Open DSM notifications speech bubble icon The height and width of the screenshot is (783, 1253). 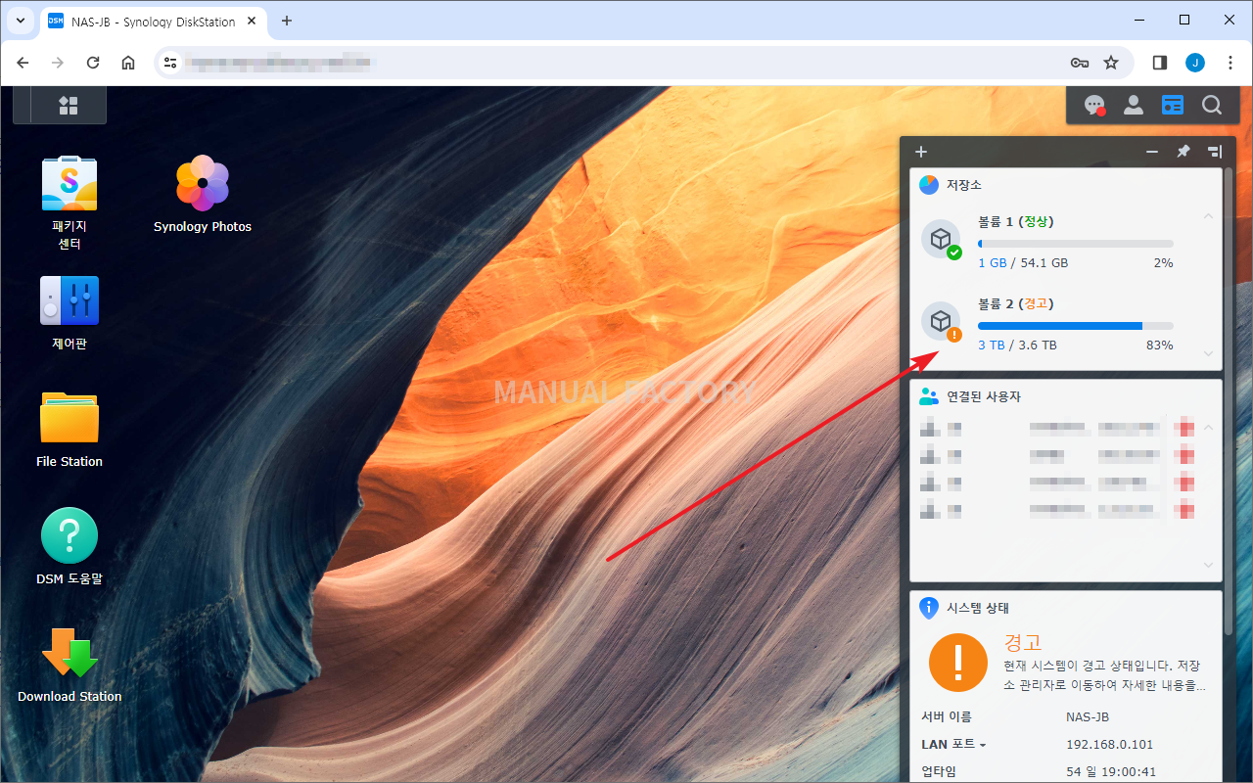click(x=1094, y=106)
